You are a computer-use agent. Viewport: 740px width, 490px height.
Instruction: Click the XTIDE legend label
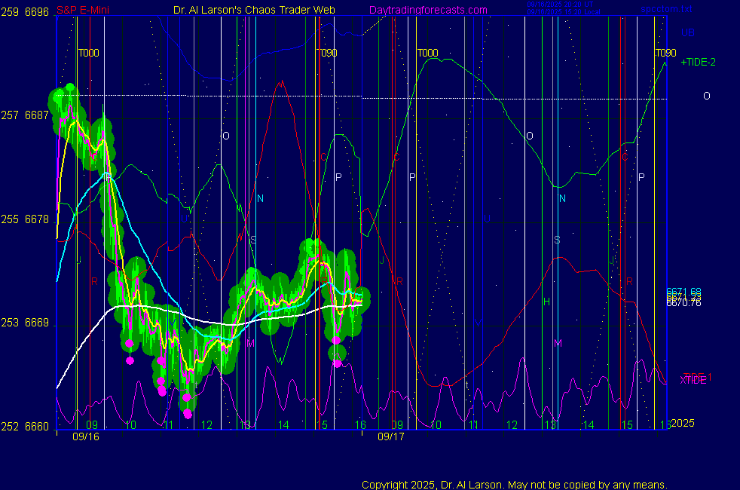point(693,381)
